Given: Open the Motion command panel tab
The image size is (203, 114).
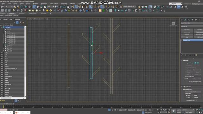Looking at the screenshot, I should [x=193, y=20].
